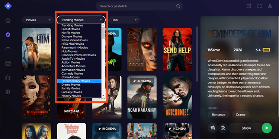
Task: Open the Reminders of Him poster
Action: pos(36,49)
